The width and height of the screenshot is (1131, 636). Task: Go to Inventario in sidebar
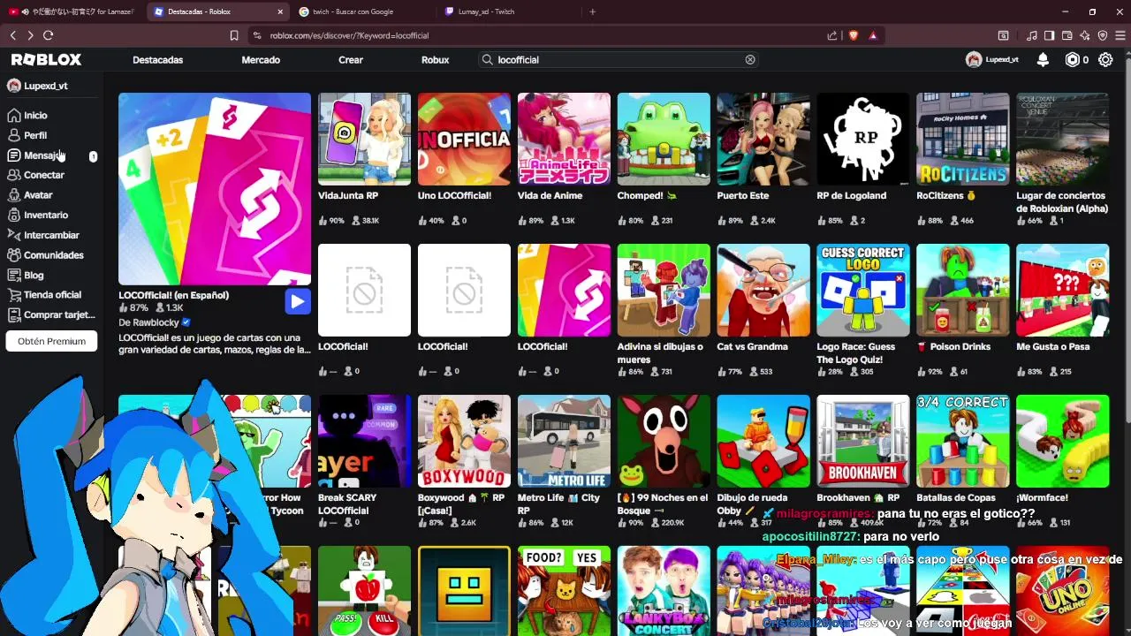pyautogui.click(x=45, y=215)
